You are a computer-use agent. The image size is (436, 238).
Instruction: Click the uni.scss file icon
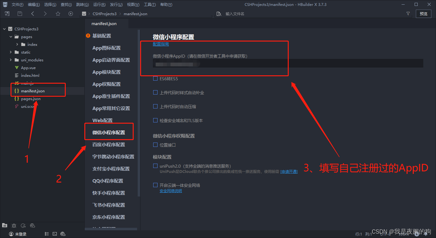[17, 106]
